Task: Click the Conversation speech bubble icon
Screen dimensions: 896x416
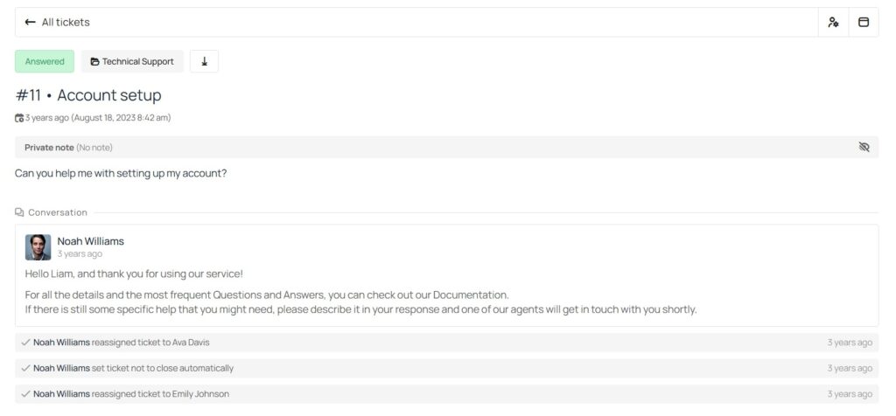Action: click(19, 212)
